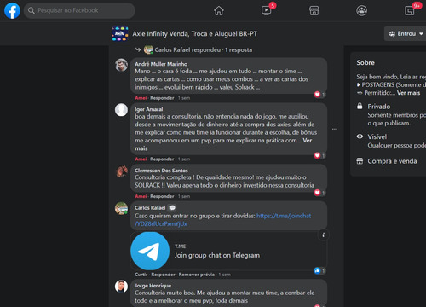Click the Privado label in Sobre panel

pos(379,107)
